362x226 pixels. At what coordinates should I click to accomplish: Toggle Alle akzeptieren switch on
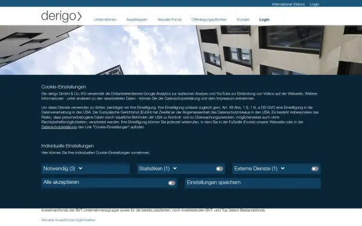(171, 183)
